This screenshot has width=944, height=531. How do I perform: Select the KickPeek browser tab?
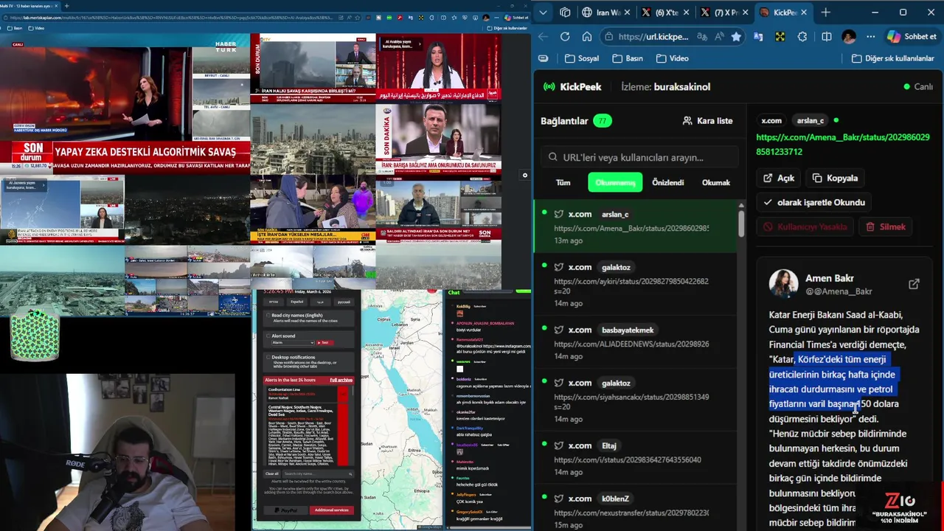pos(783,13)
